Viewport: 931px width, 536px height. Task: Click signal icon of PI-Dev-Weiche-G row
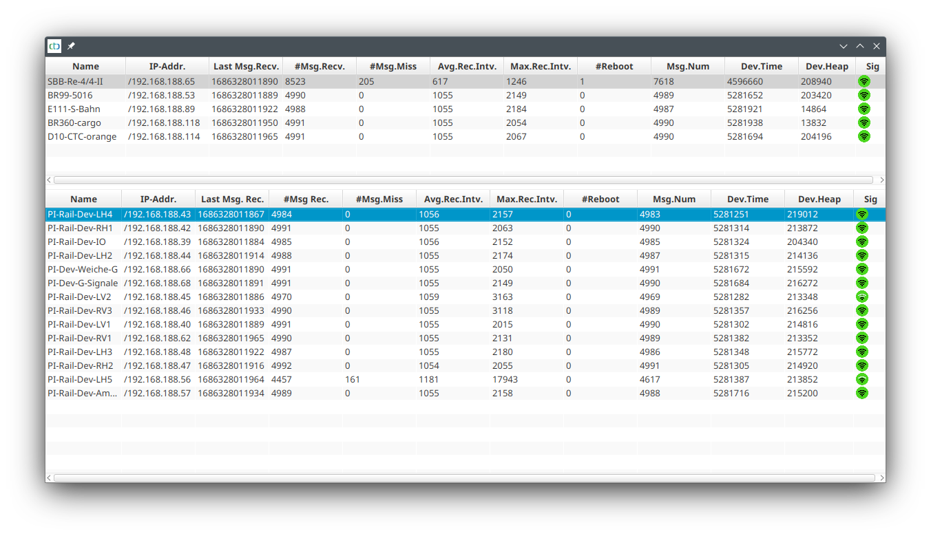(x=861, y=269)
